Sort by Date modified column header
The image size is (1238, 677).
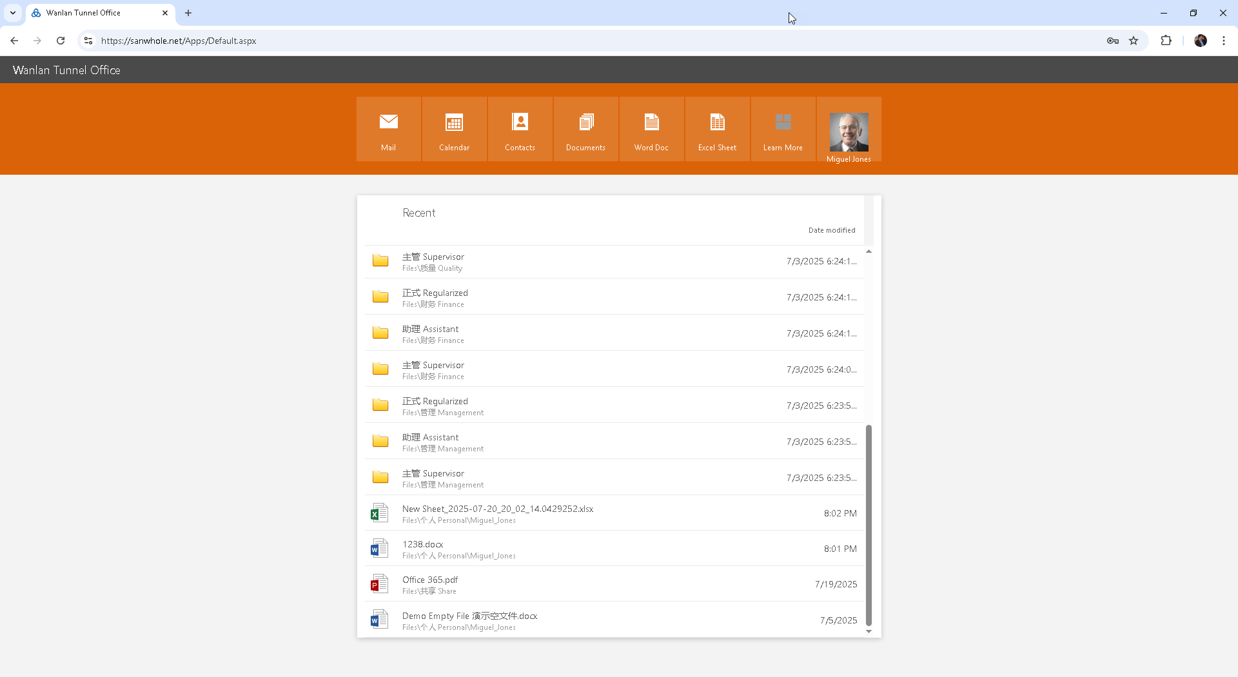click(x=832, y=230)
